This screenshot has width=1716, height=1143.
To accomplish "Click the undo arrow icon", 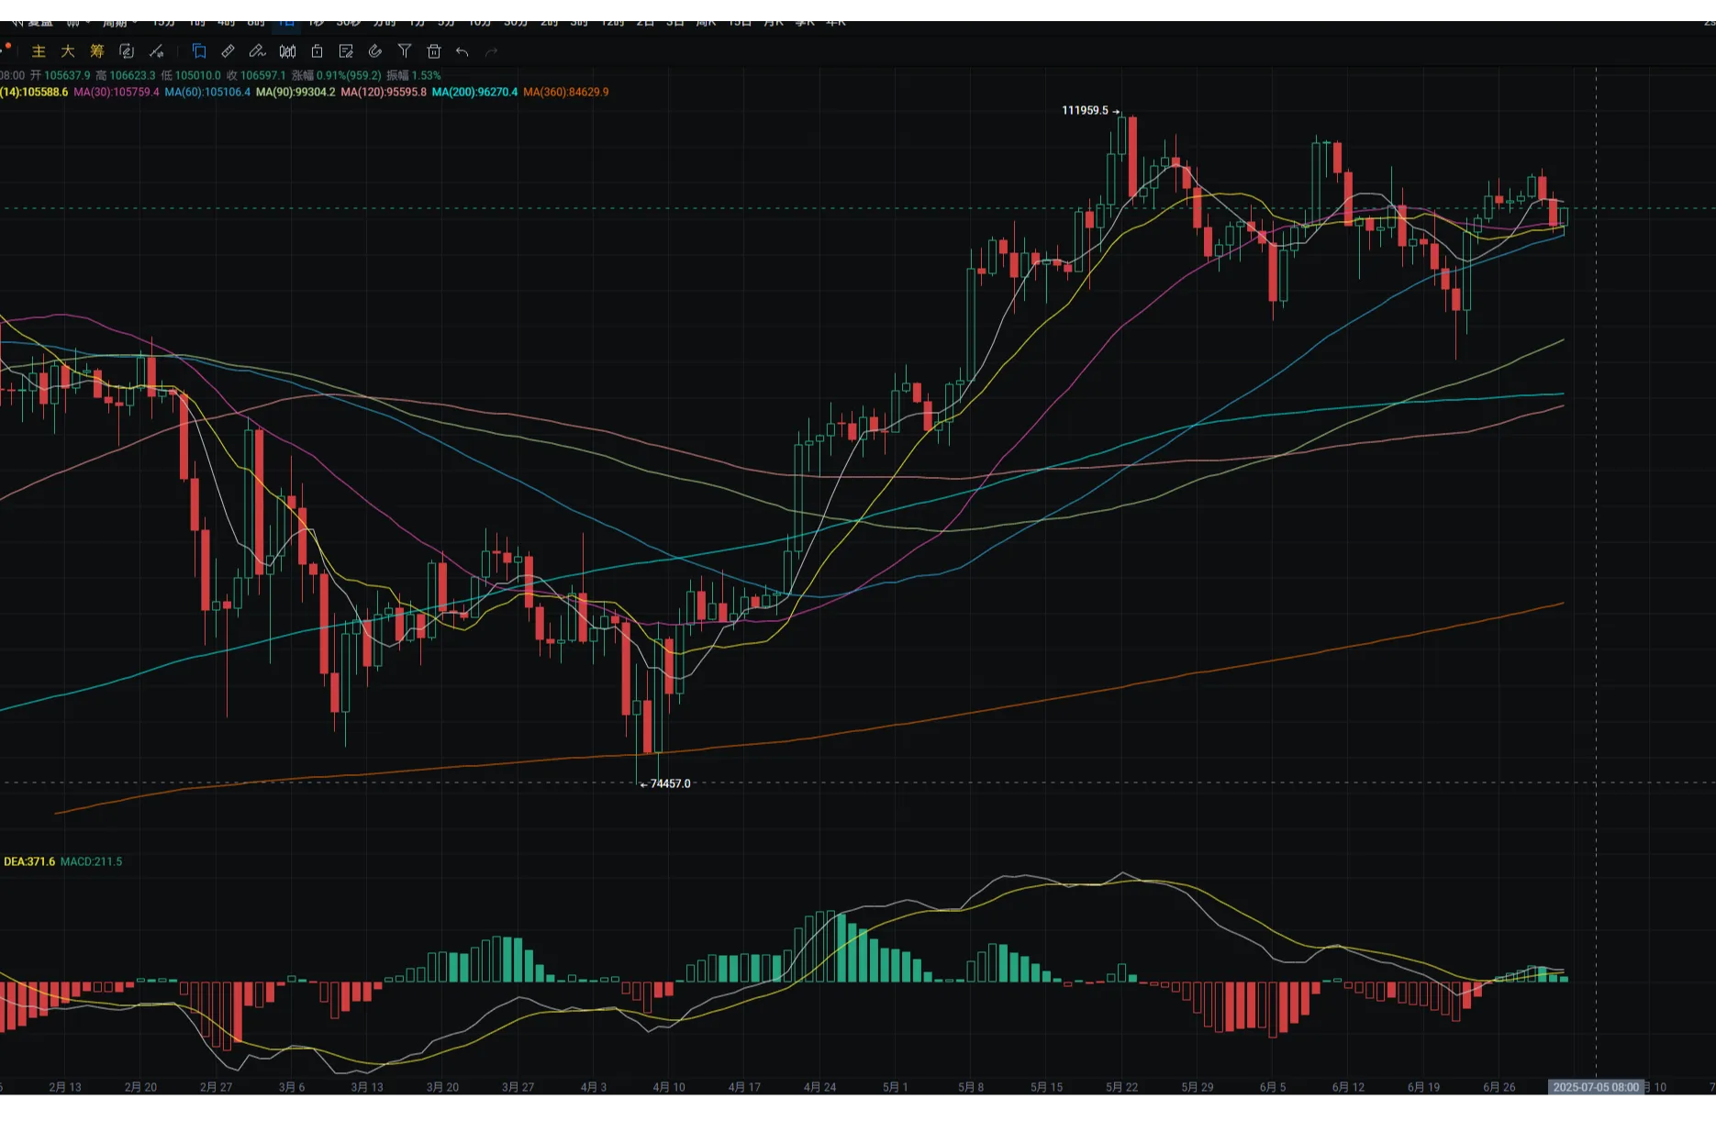I will coord(462,51).
